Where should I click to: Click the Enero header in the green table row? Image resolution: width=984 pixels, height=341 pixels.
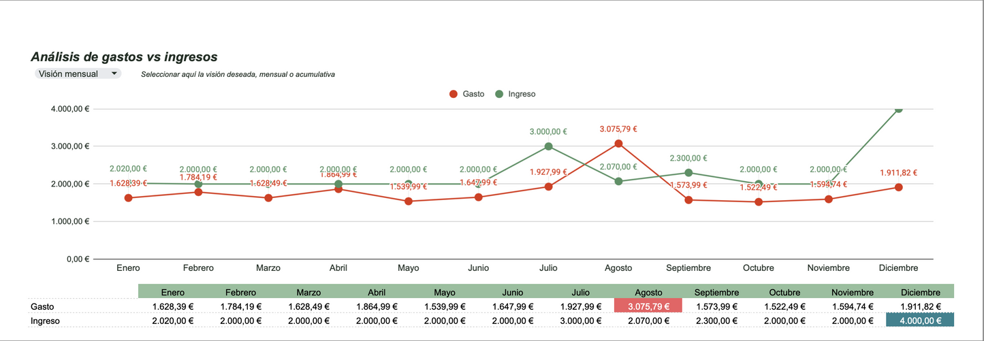click(x=172, y=292)
